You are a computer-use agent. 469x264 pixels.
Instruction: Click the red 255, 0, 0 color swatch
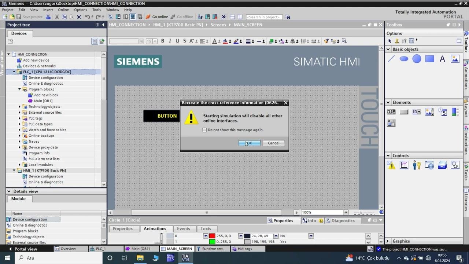[212, 236]
